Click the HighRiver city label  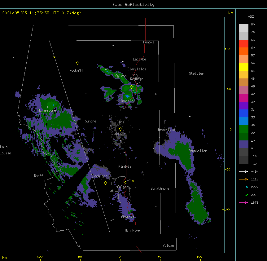pos(133,230)
